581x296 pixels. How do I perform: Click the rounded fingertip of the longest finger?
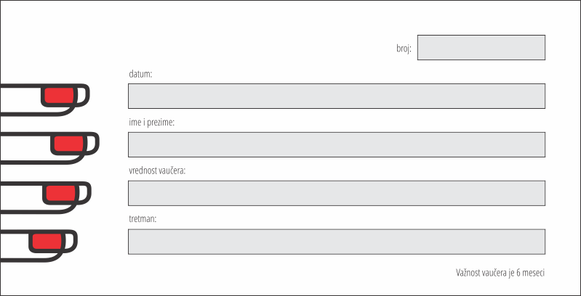(92, 144)
